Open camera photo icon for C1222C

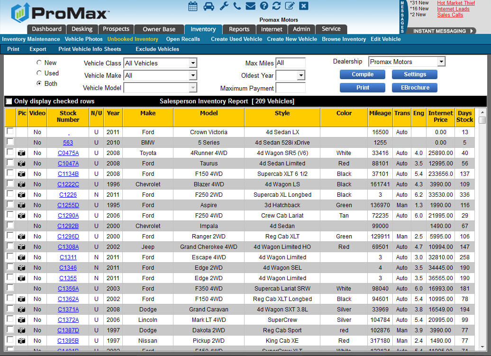21,184
